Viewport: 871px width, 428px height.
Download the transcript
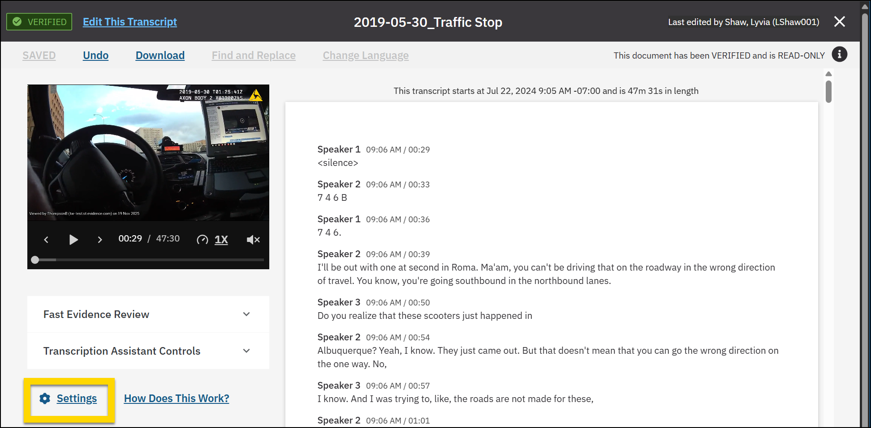[160, 55]
